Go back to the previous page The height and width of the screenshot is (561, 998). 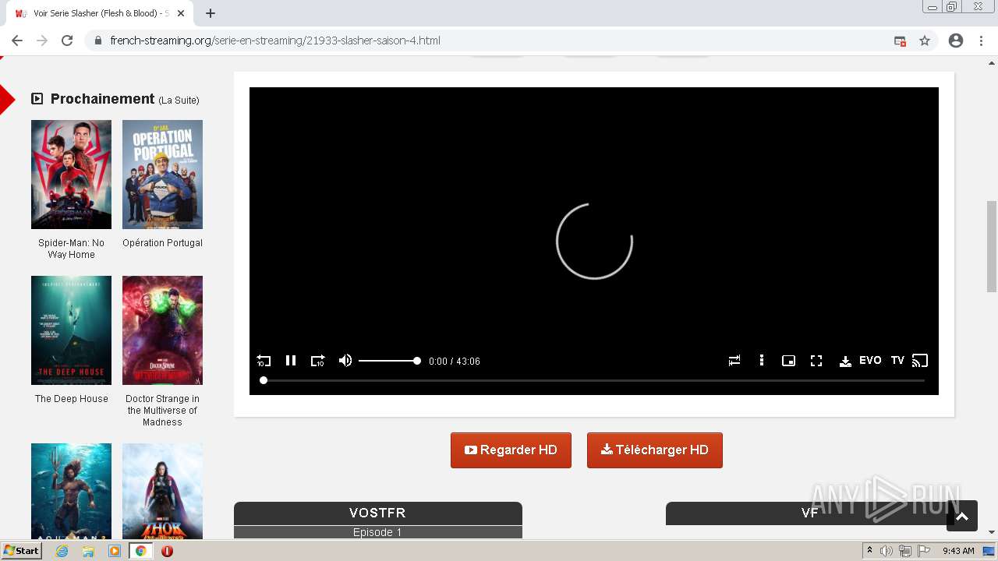coord(17,41)
